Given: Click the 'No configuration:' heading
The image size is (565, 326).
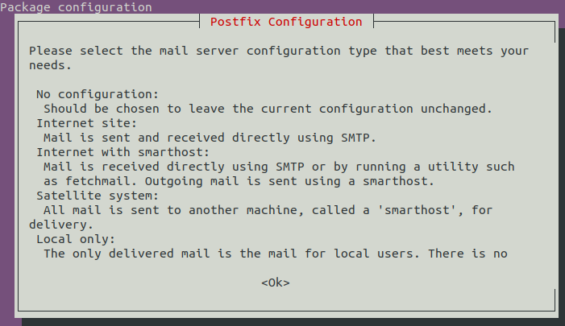Looking at the screenshot, I should point(98,94).
